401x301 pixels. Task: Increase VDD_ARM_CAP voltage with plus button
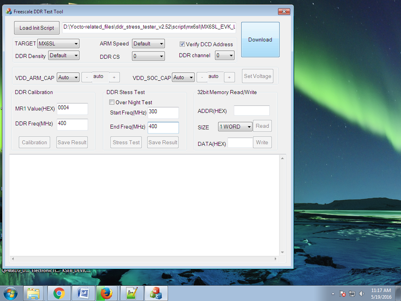click(x=114, y=77)
